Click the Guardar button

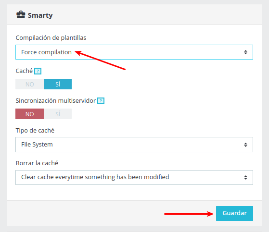(x=234, y=213)
